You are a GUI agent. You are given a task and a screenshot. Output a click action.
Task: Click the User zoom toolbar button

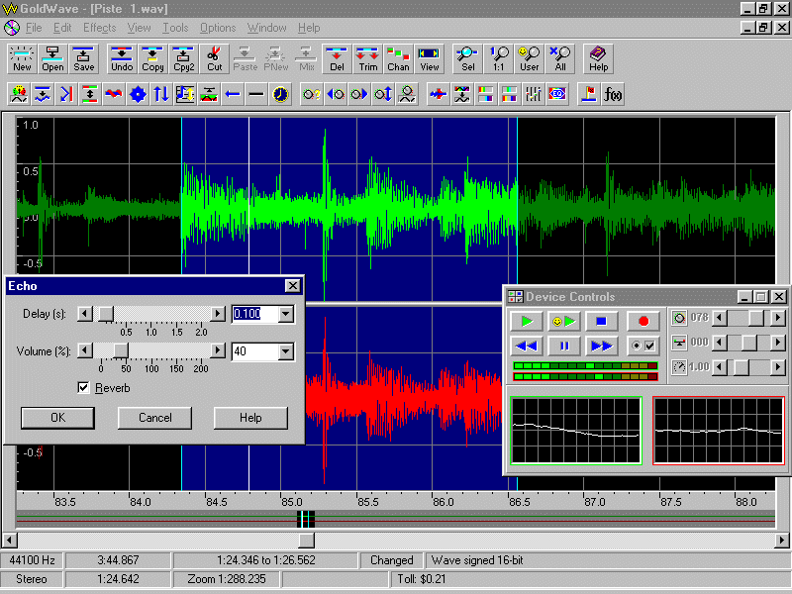[x=530, y=59]
